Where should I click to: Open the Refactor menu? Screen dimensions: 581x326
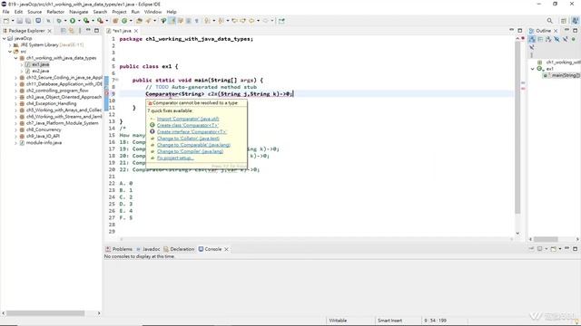coord(55,12)
